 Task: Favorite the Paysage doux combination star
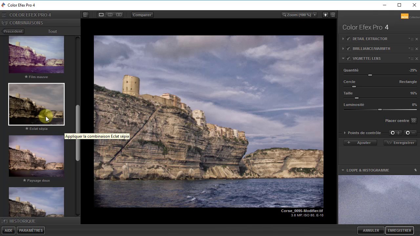click(25, 181)
